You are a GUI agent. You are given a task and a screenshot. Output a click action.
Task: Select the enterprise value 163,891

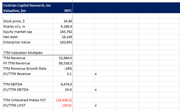(x=66, y=42)
